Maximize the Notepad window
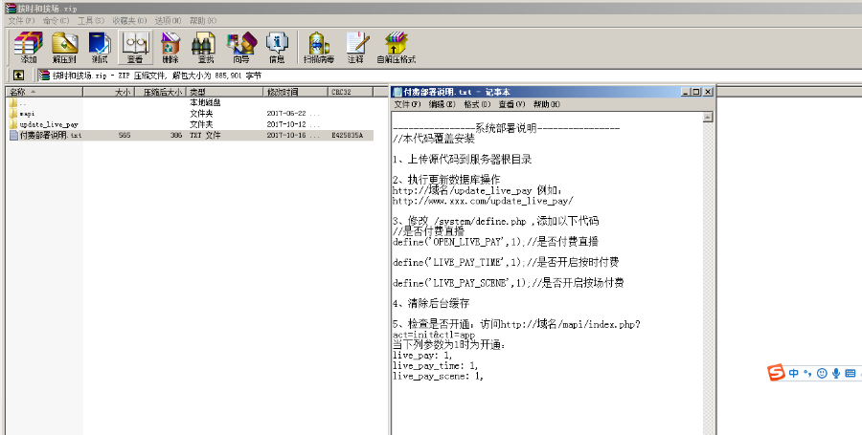 tap(696, 92)
